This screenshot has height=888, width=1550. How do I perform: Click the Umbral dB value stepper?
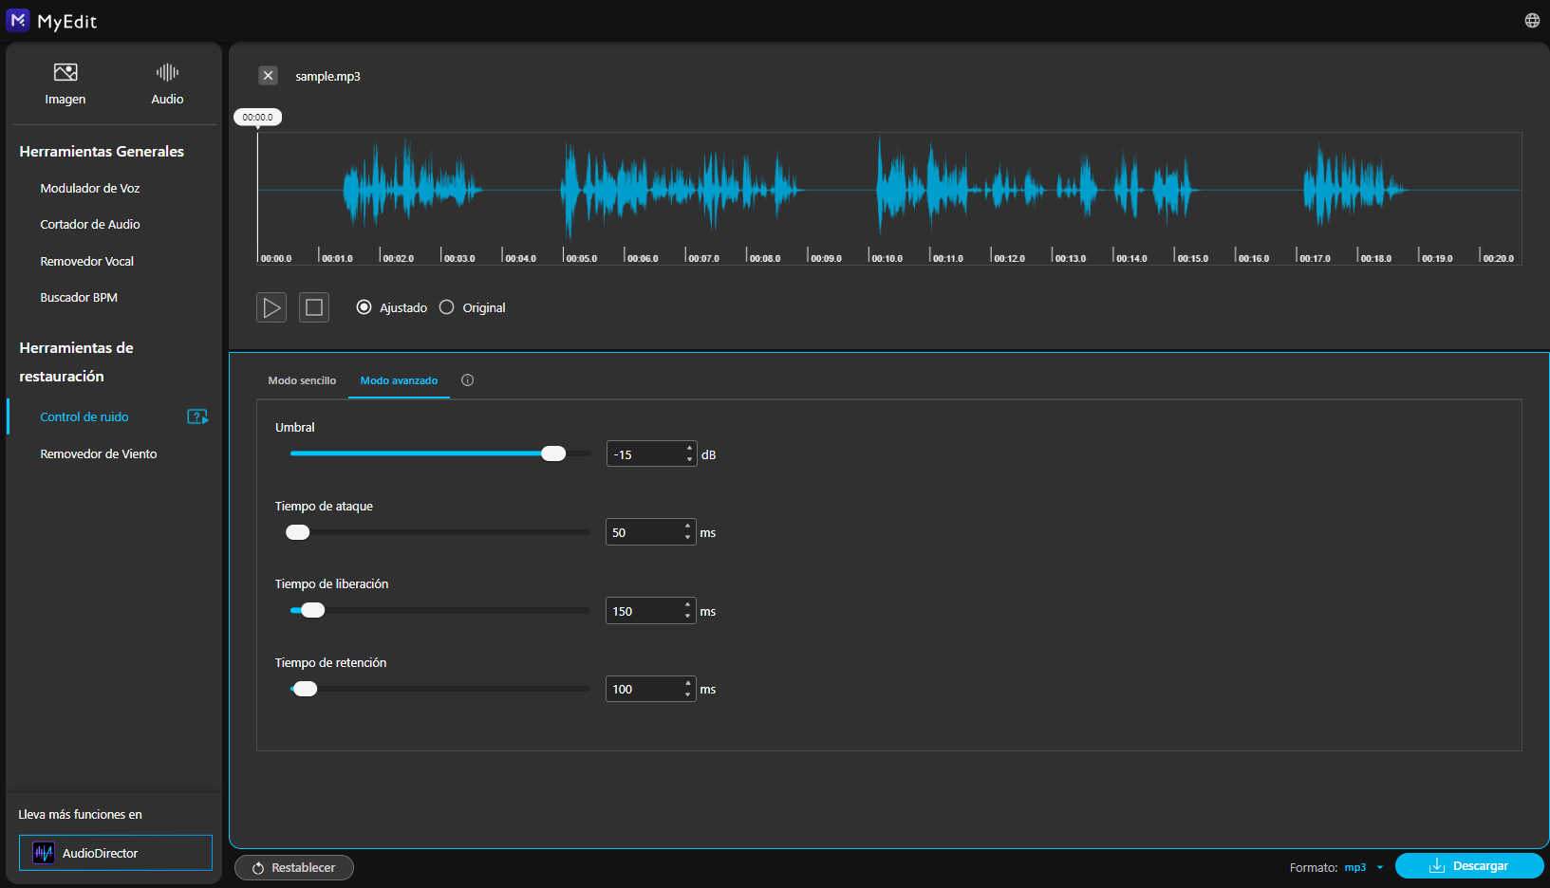tap(689, 454)
